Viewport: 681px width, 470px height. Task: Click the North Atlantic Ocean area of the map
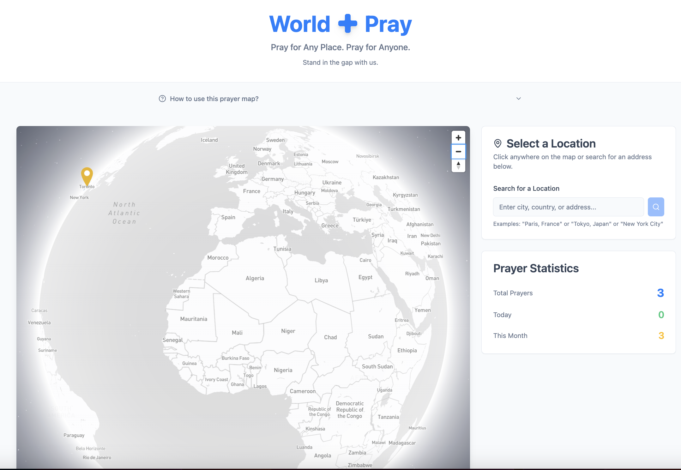point(124,213)
